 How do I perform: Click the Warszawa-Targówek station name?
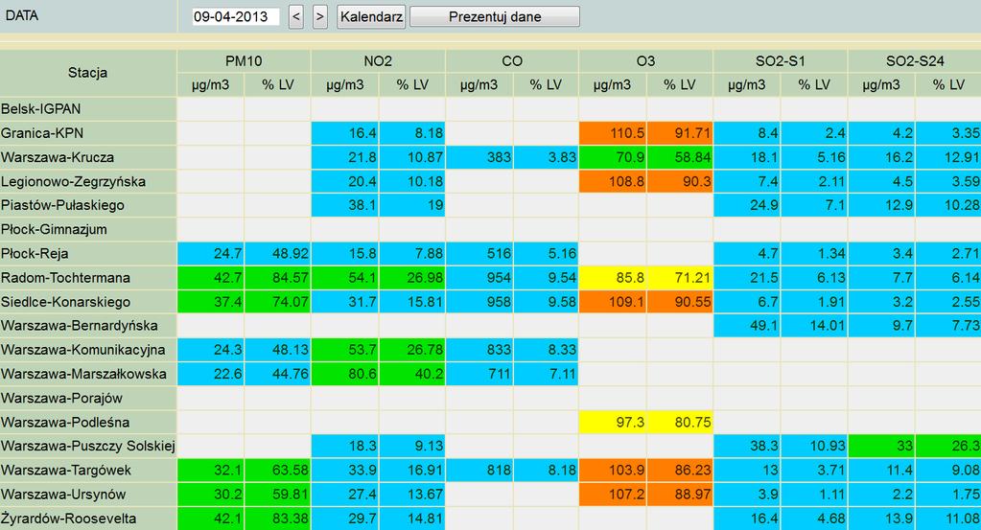(x=66, y=470)
